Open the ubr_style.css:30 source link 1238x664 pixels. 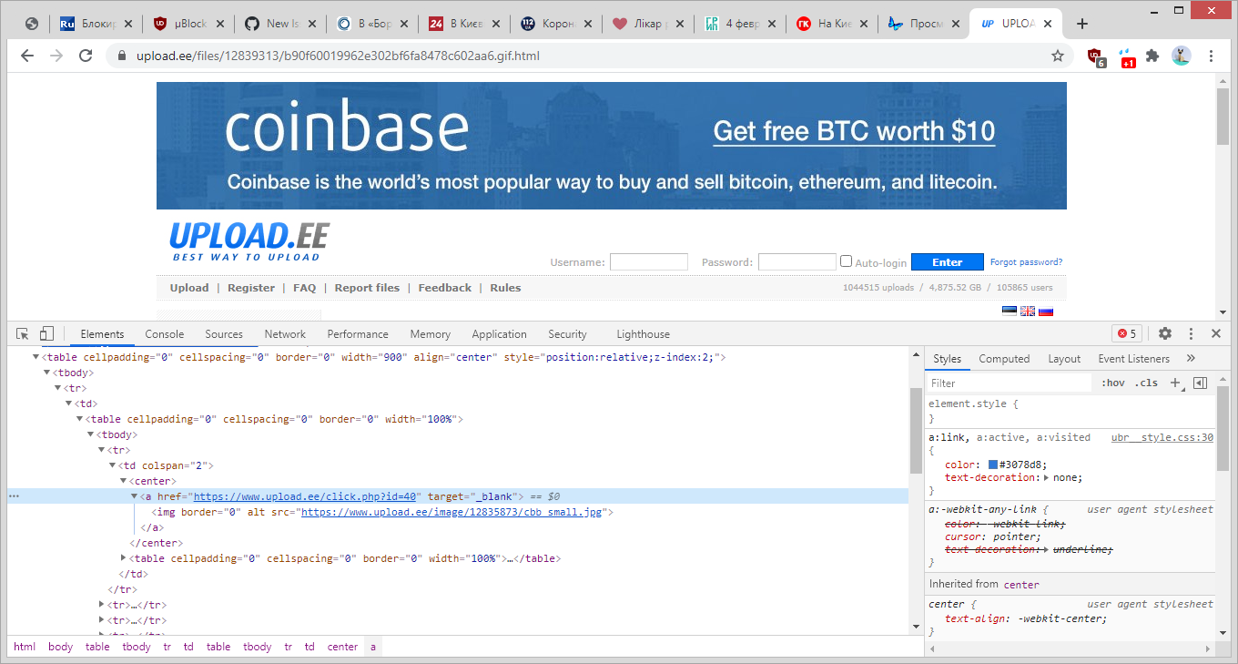[x=1162, y=437]
